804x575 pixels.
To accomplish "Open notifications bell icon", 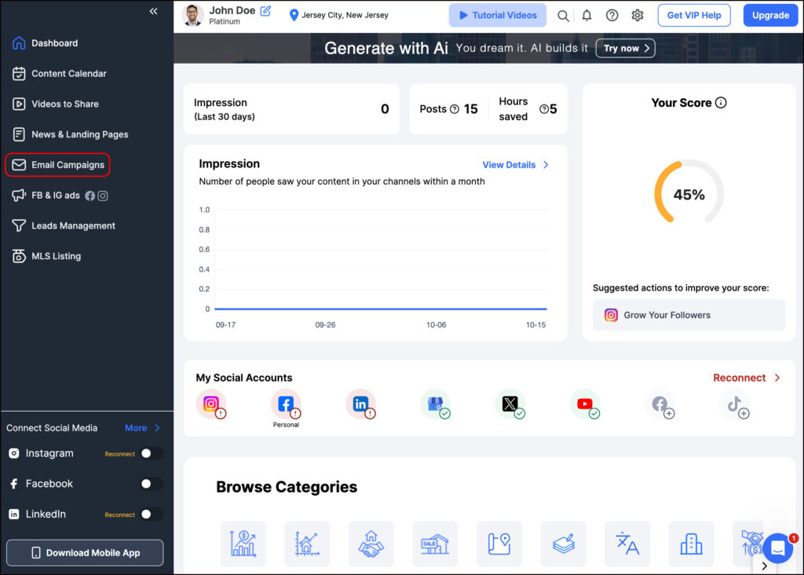I will 587,16.
